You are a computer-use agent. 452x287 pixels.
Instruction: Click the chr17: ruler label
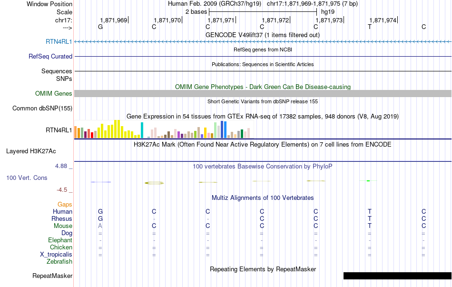pos(64,20)
